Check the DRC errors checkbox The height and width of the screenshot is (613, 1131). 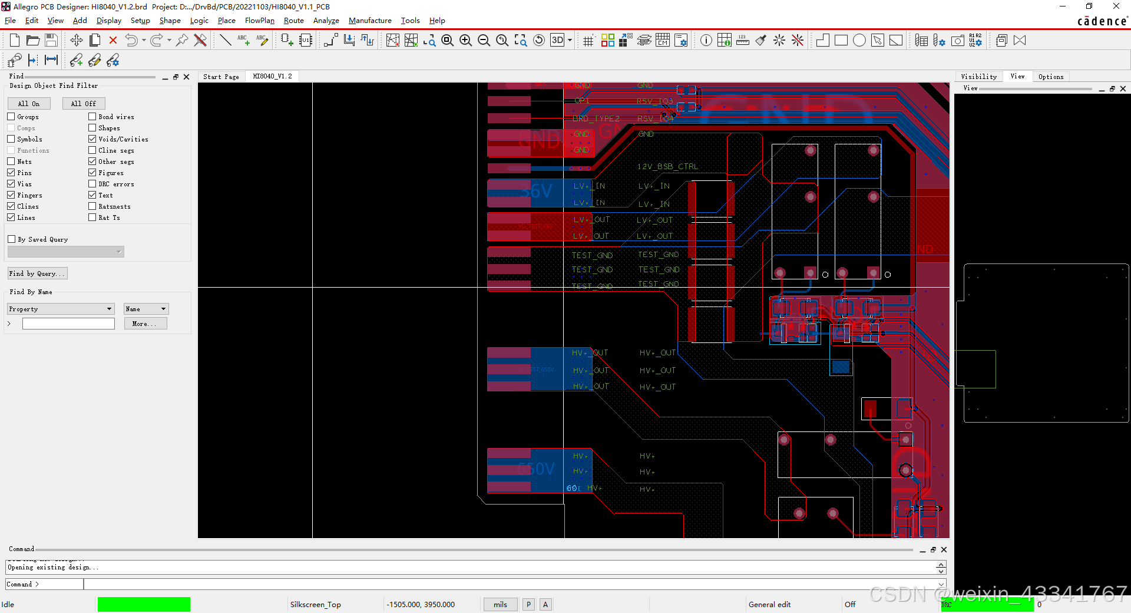[92, 184]
